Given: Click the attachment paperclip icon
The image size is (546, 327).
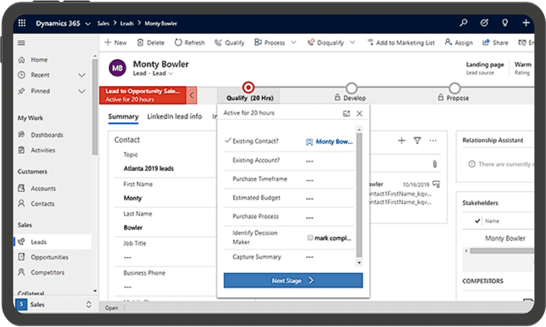Looking at the screenshot, I should [434, 164].
